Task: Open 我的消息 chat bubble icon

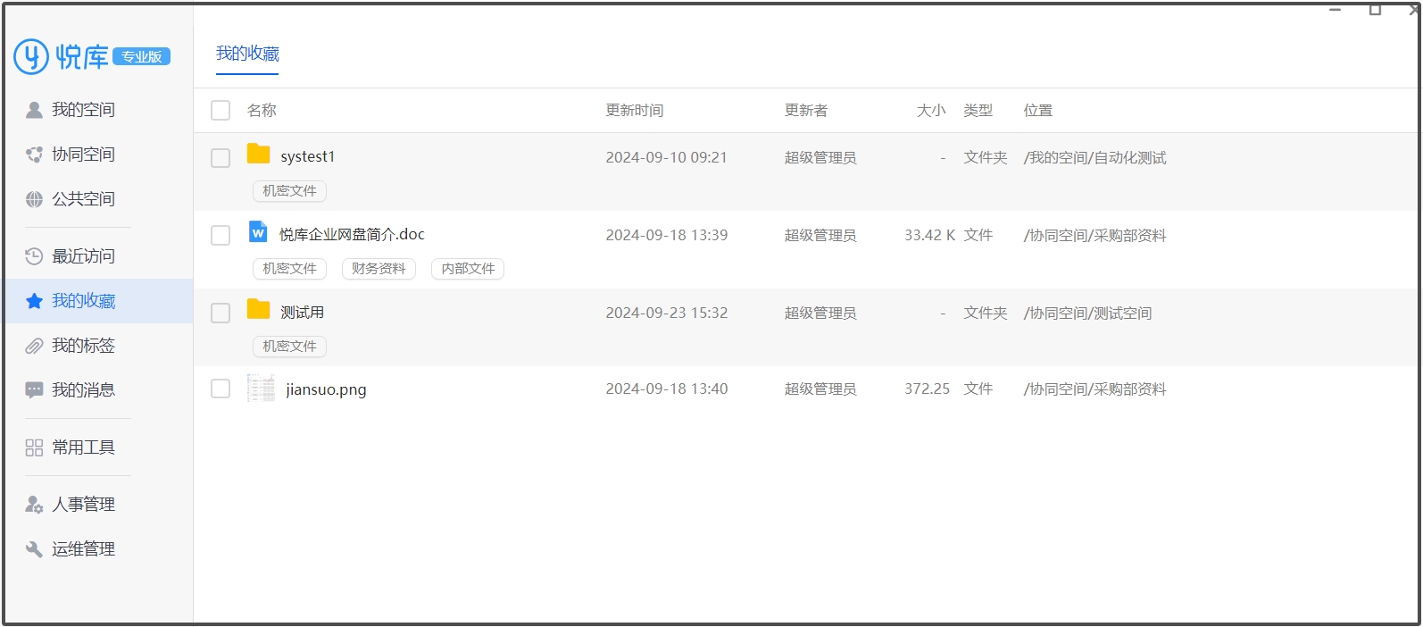Action: 34,390
